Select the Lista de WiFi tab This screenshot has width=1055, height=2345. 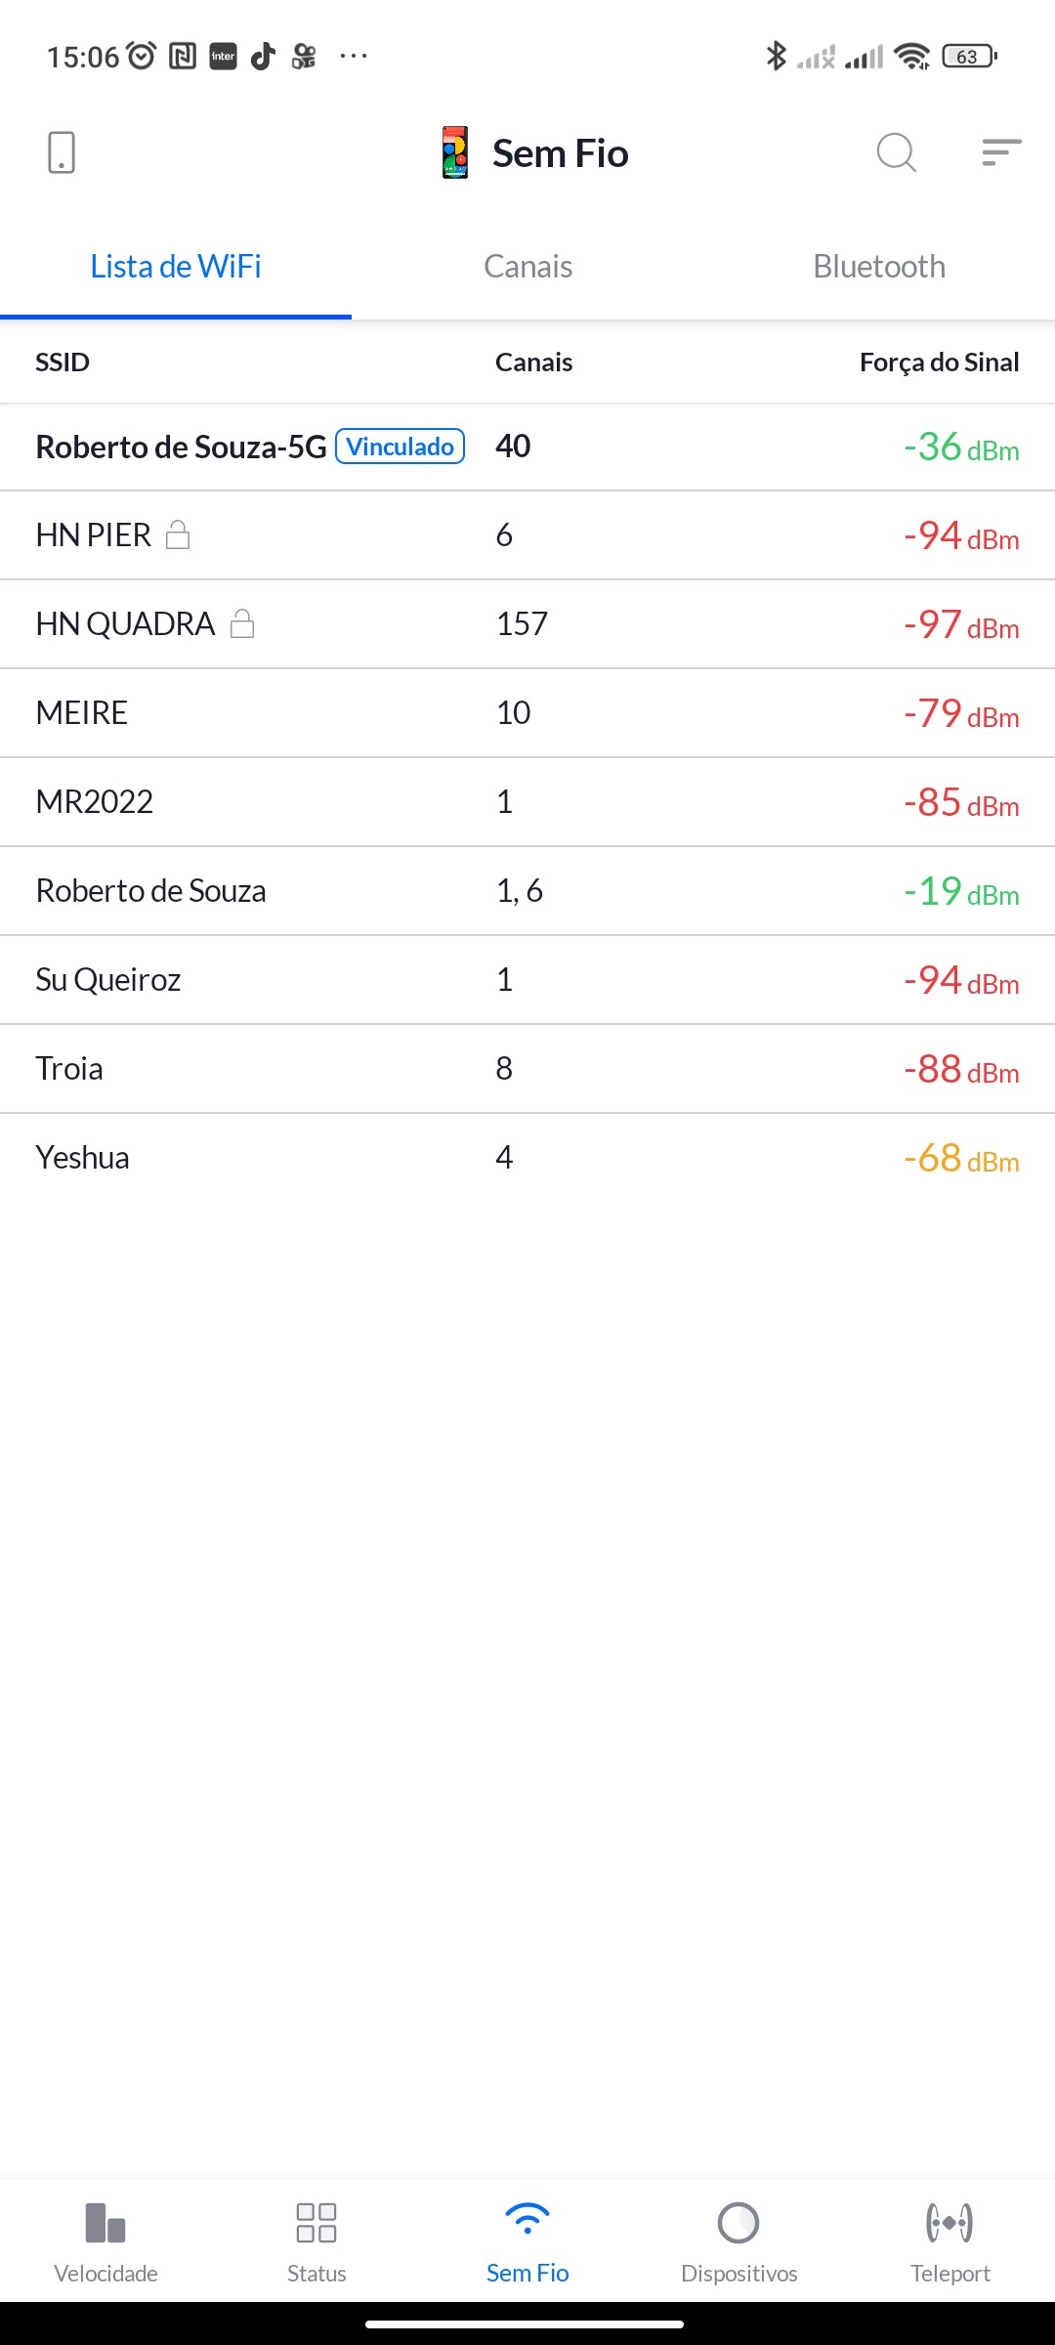point(176,267)
